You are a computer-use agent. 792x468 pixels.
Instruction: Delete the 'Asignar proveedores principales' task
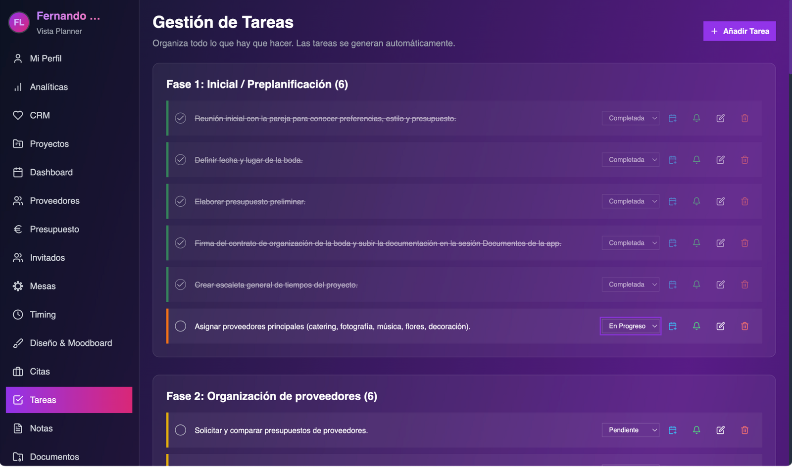pyautogui.click(x=744, y=326)
